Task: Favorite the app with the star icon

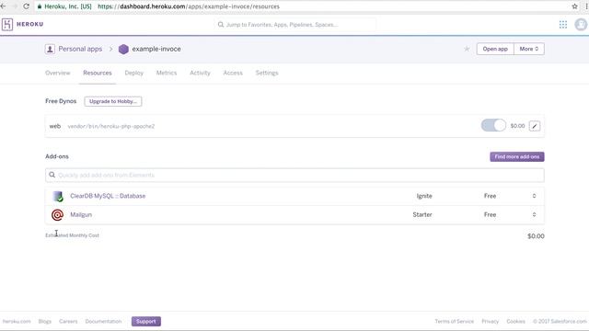Action: tap(467, 49)
